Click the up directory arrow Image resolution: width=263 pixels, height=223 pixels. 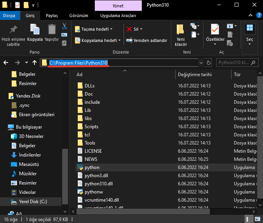tap(35, 63)
